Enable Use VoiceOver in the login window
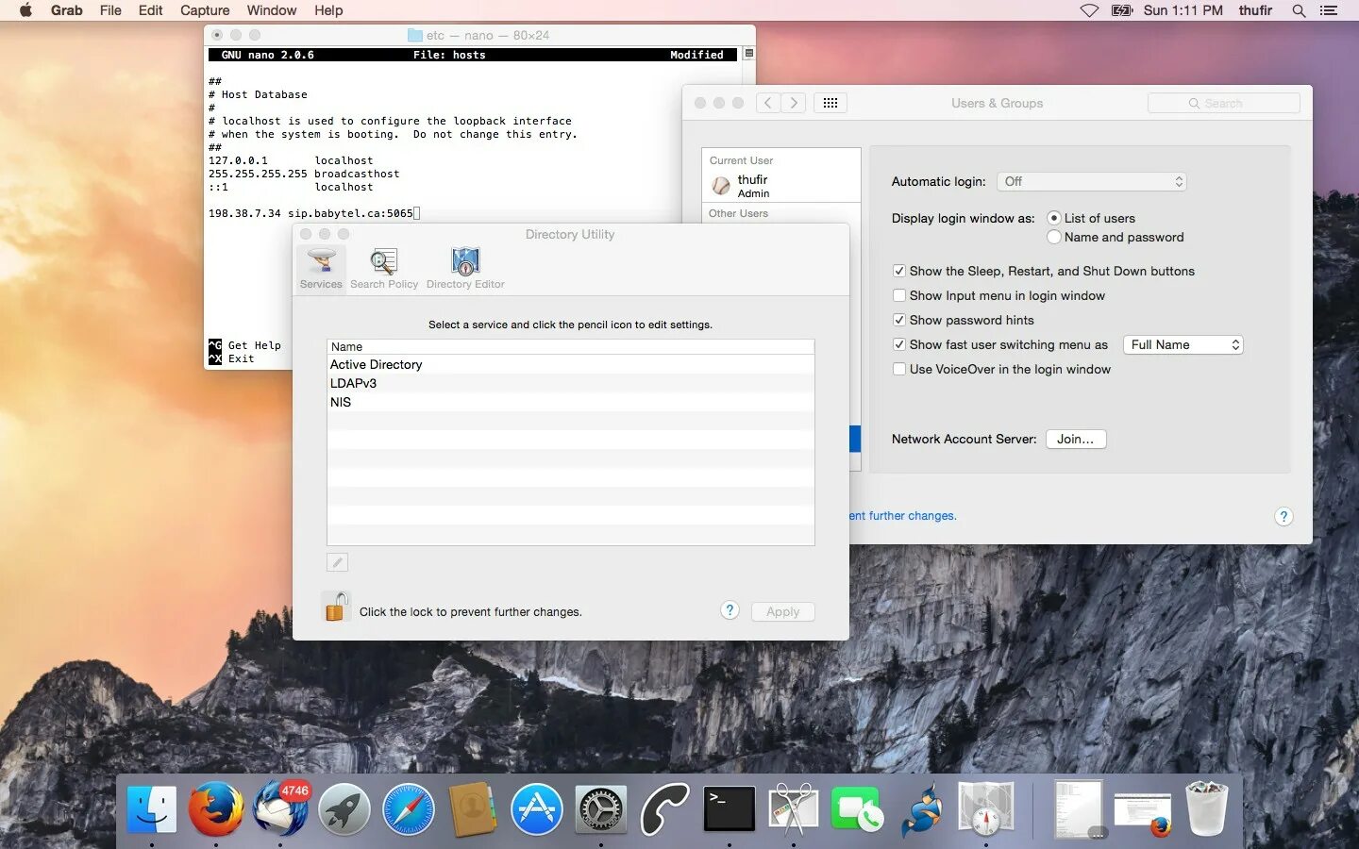 coord(899,369)
